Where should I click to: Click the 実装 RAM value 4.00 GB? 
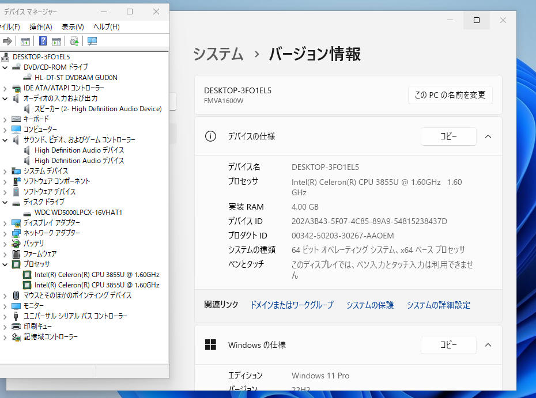[305, 207]
